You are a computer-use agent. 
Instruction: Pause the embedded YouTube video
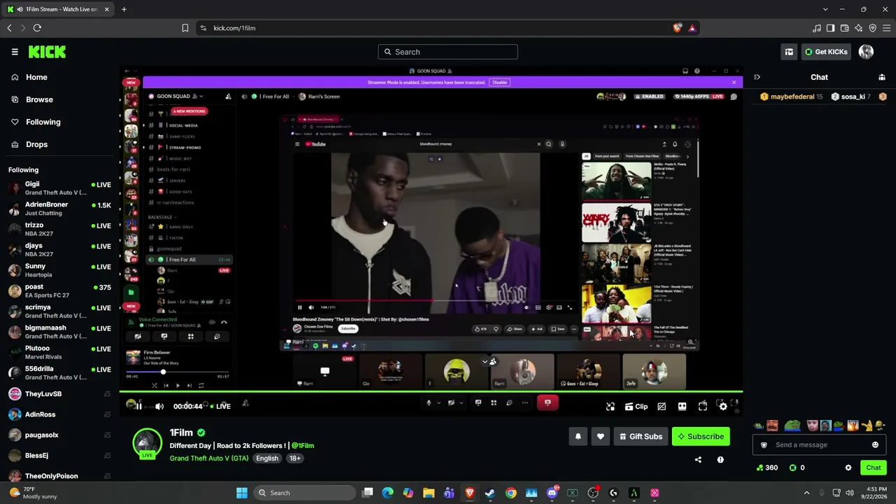(x=300, y=307)
